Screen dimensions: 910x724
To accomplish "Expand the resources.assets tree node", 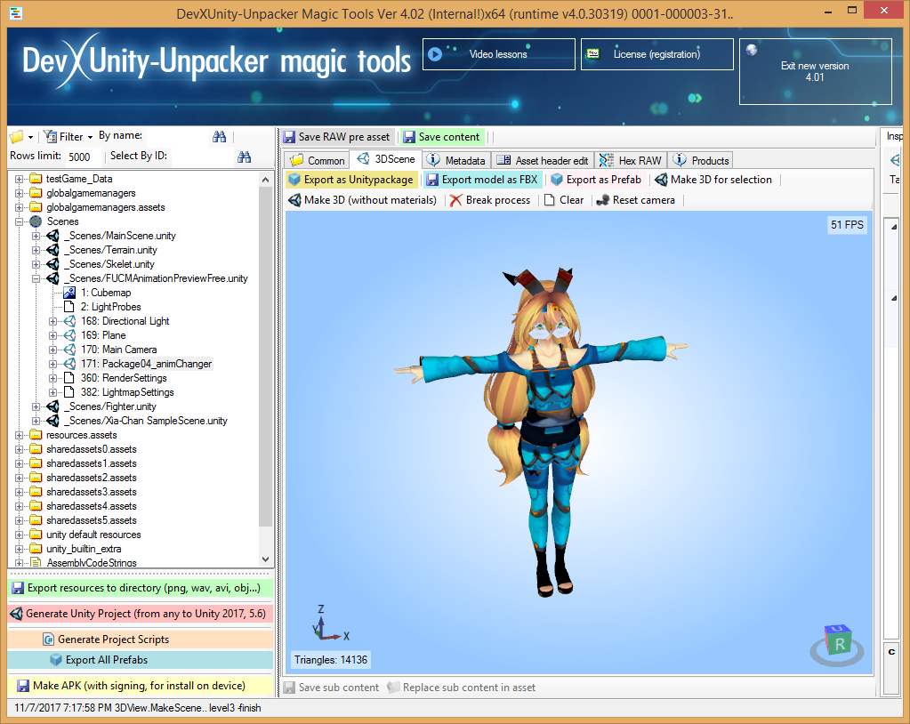I will pyautogui.click(x=20, y=435).
